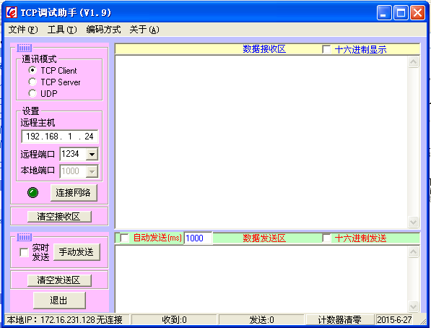Open the 工具(T) menu
Screen dimensions: 431x328
62,30
